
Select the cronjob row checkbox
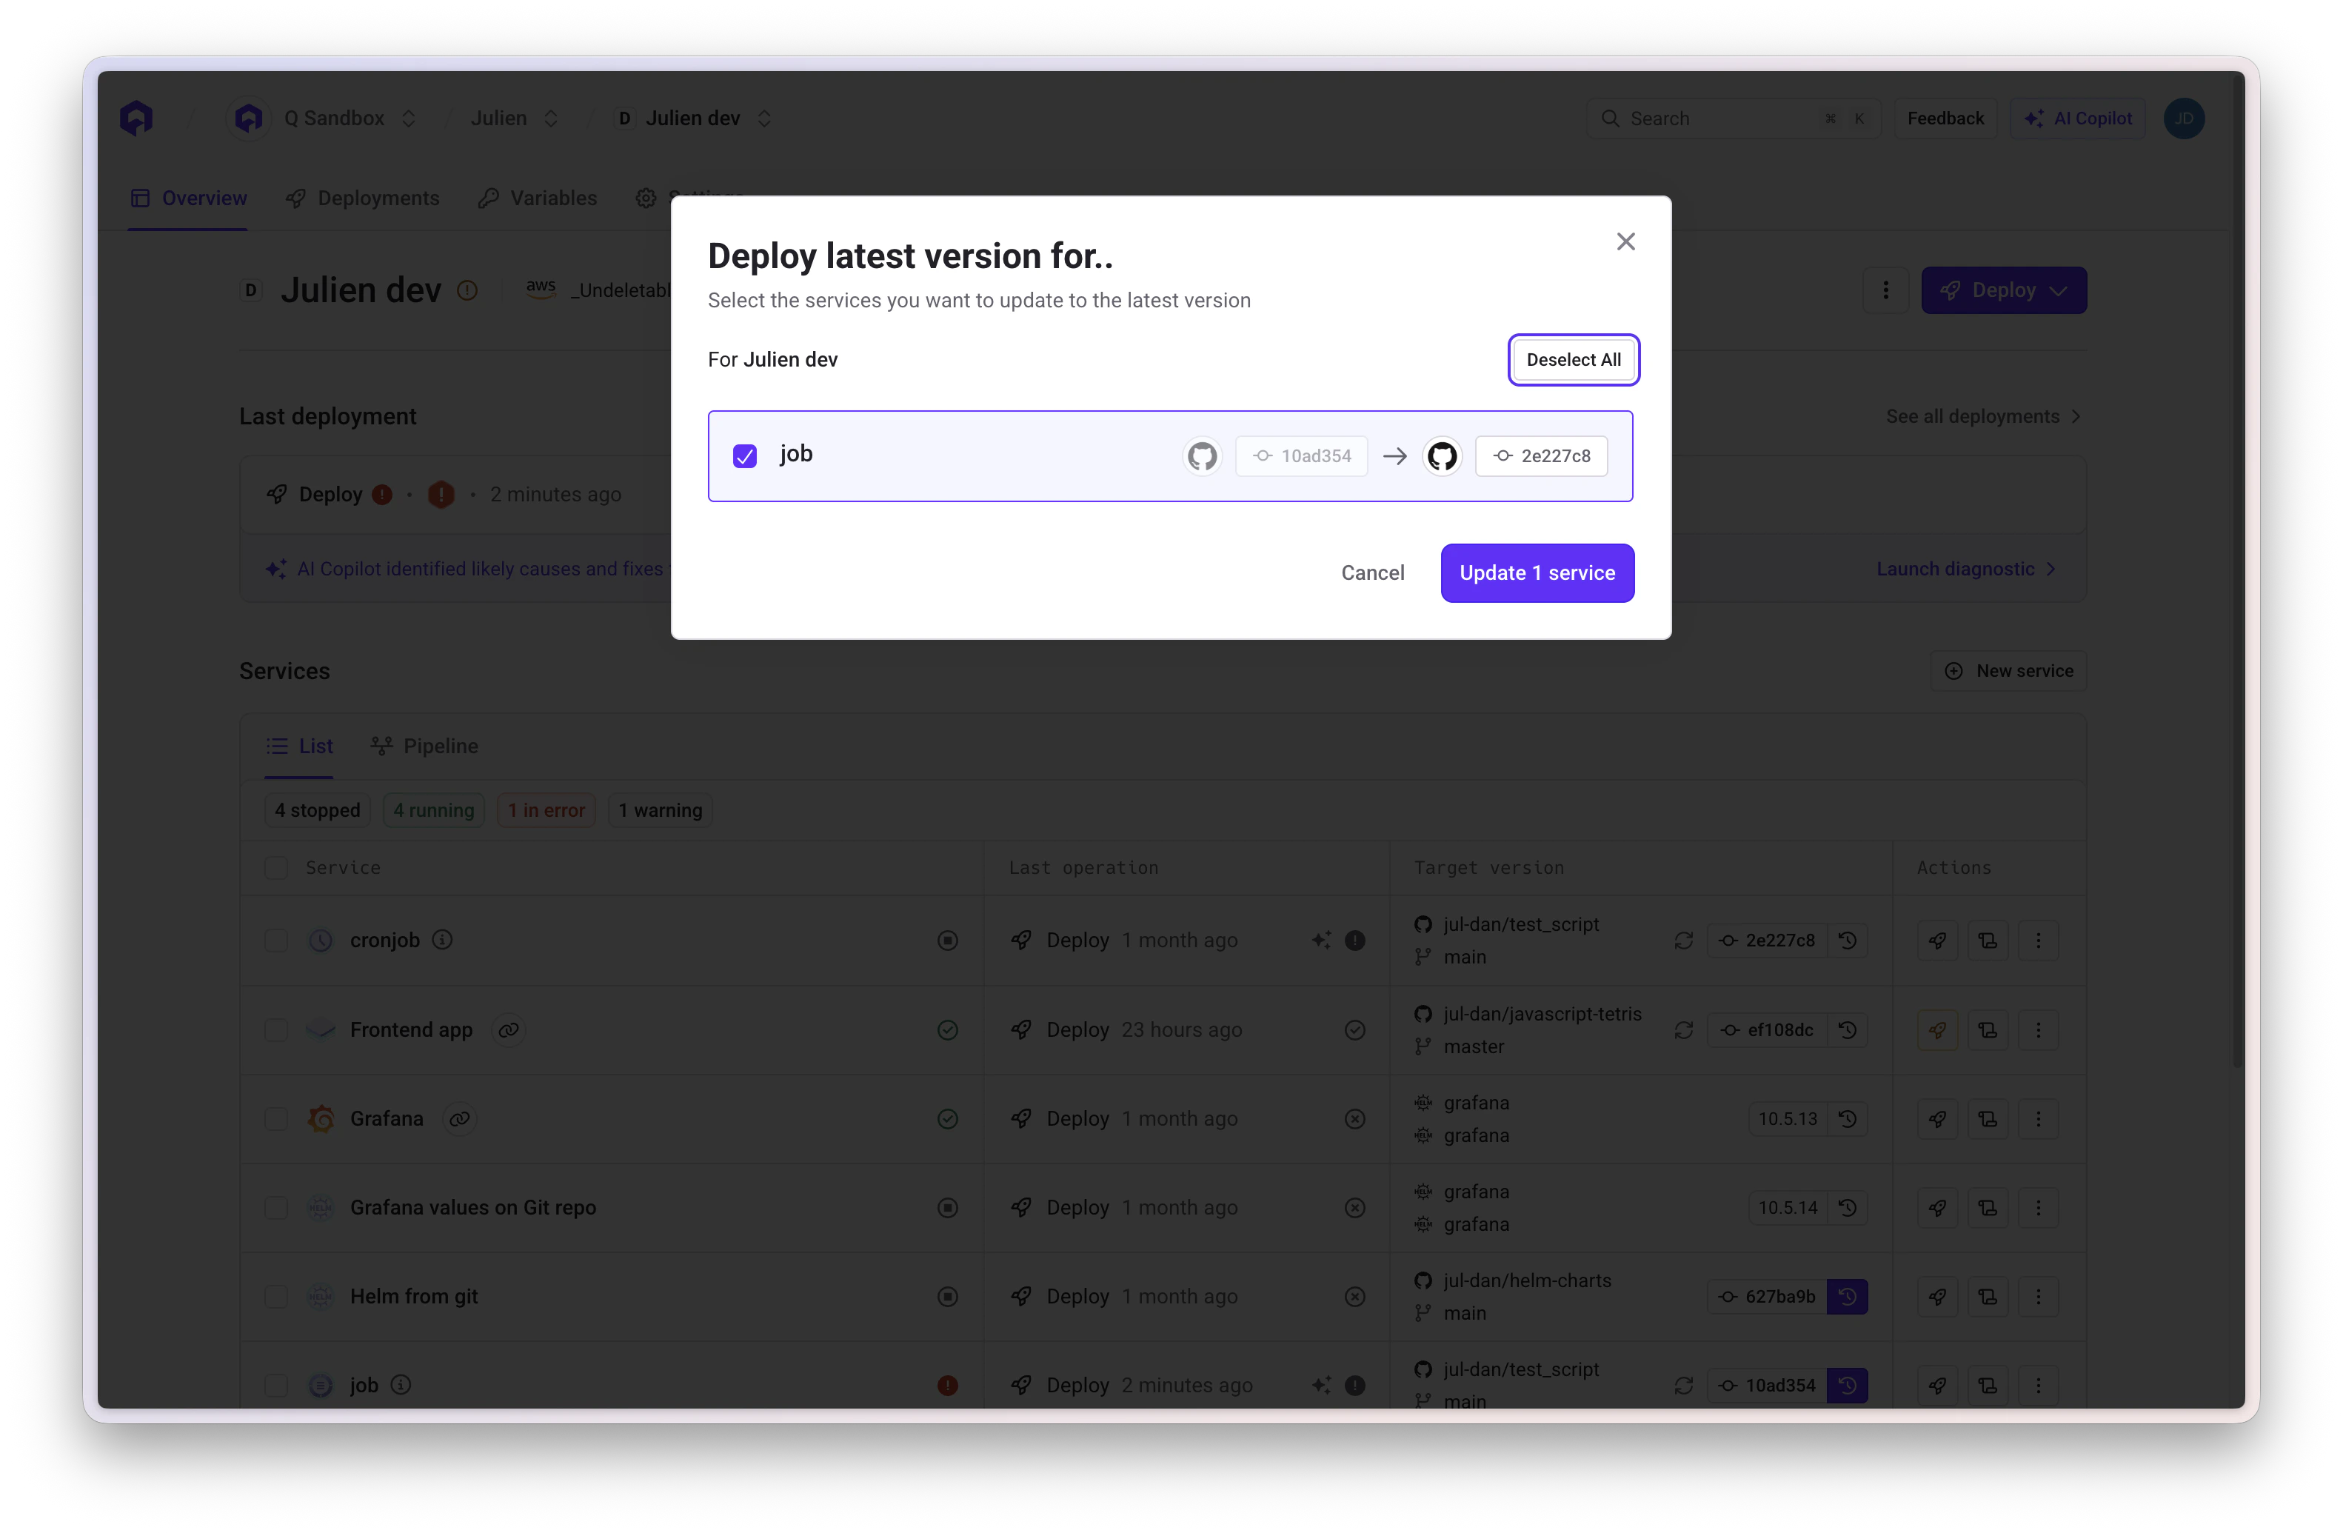coord(275,941)
